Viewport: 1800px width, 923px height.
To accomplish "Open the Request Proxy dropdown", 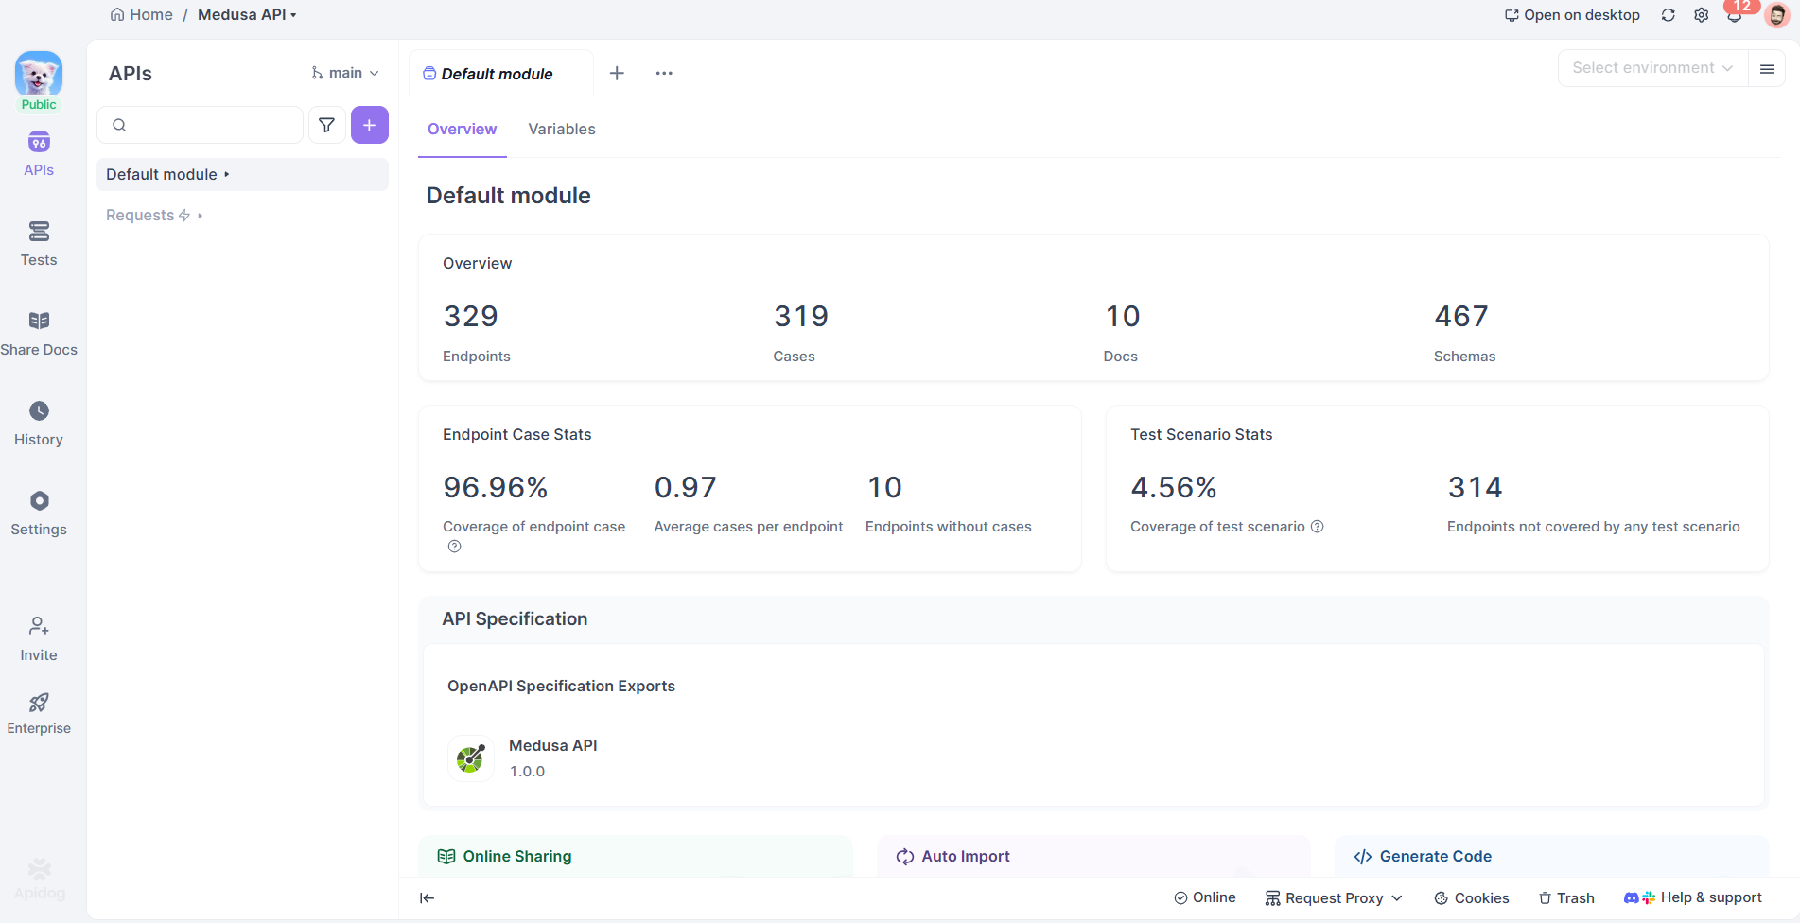I will coord(1334,898).
